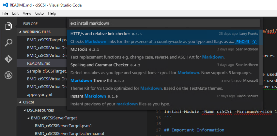Click scrollbar of extension results list
The image size is (277, 136).
261,58
